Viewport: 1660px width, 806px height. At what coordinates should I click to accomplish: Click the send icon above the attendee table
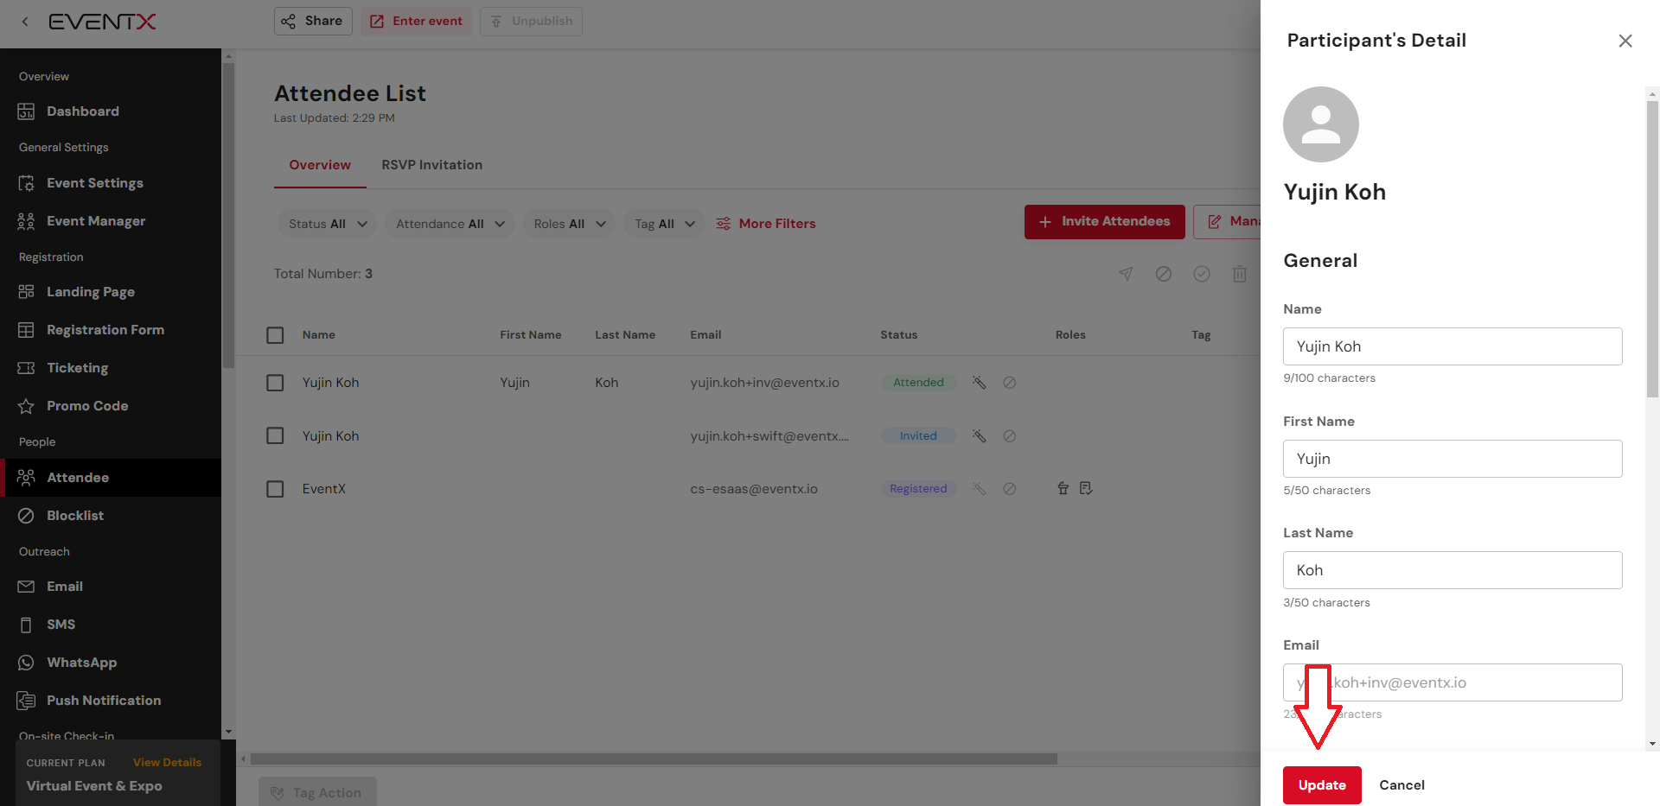pos(1126,274)
